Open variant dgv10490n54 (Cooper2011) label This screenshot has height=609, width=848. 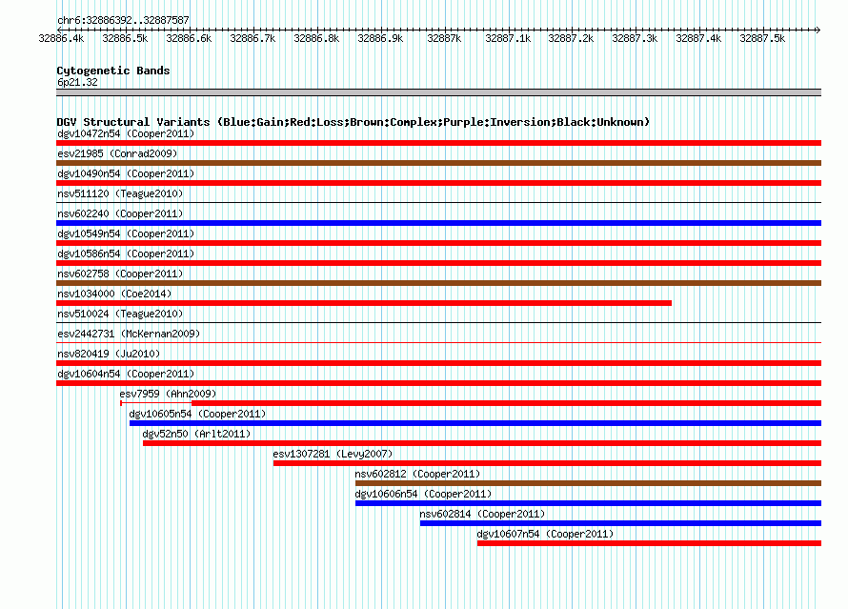coord(126,173)
